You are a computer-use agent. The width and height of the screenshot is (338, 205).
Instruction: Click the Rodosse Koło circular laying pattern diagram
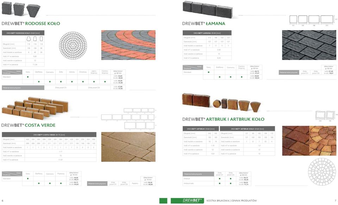coord(73,46)
